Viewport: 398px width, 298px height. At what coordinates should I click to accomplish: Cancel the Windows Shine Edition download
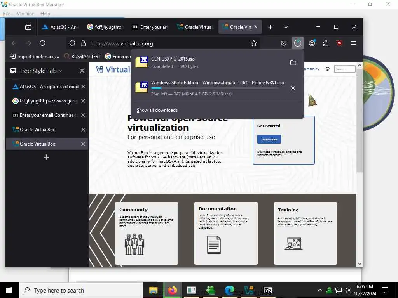(x=293, y=88)
